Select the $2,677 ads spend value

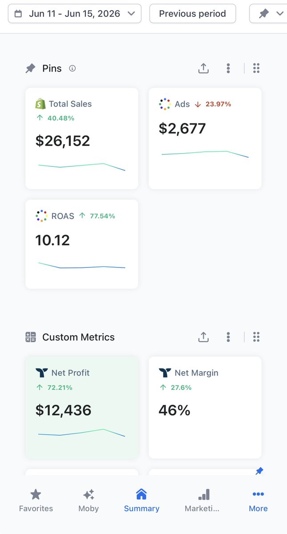(182, 129)
